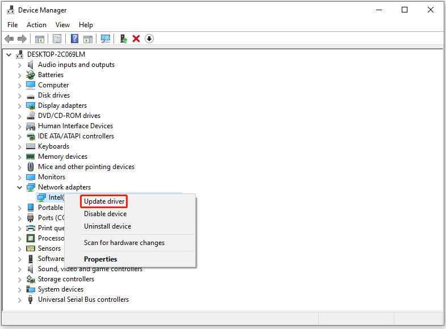Viewport: 446px width, 329px height.
Task: Click the DESKTOP-2C069LM computer icon
Action: (20, 54)
